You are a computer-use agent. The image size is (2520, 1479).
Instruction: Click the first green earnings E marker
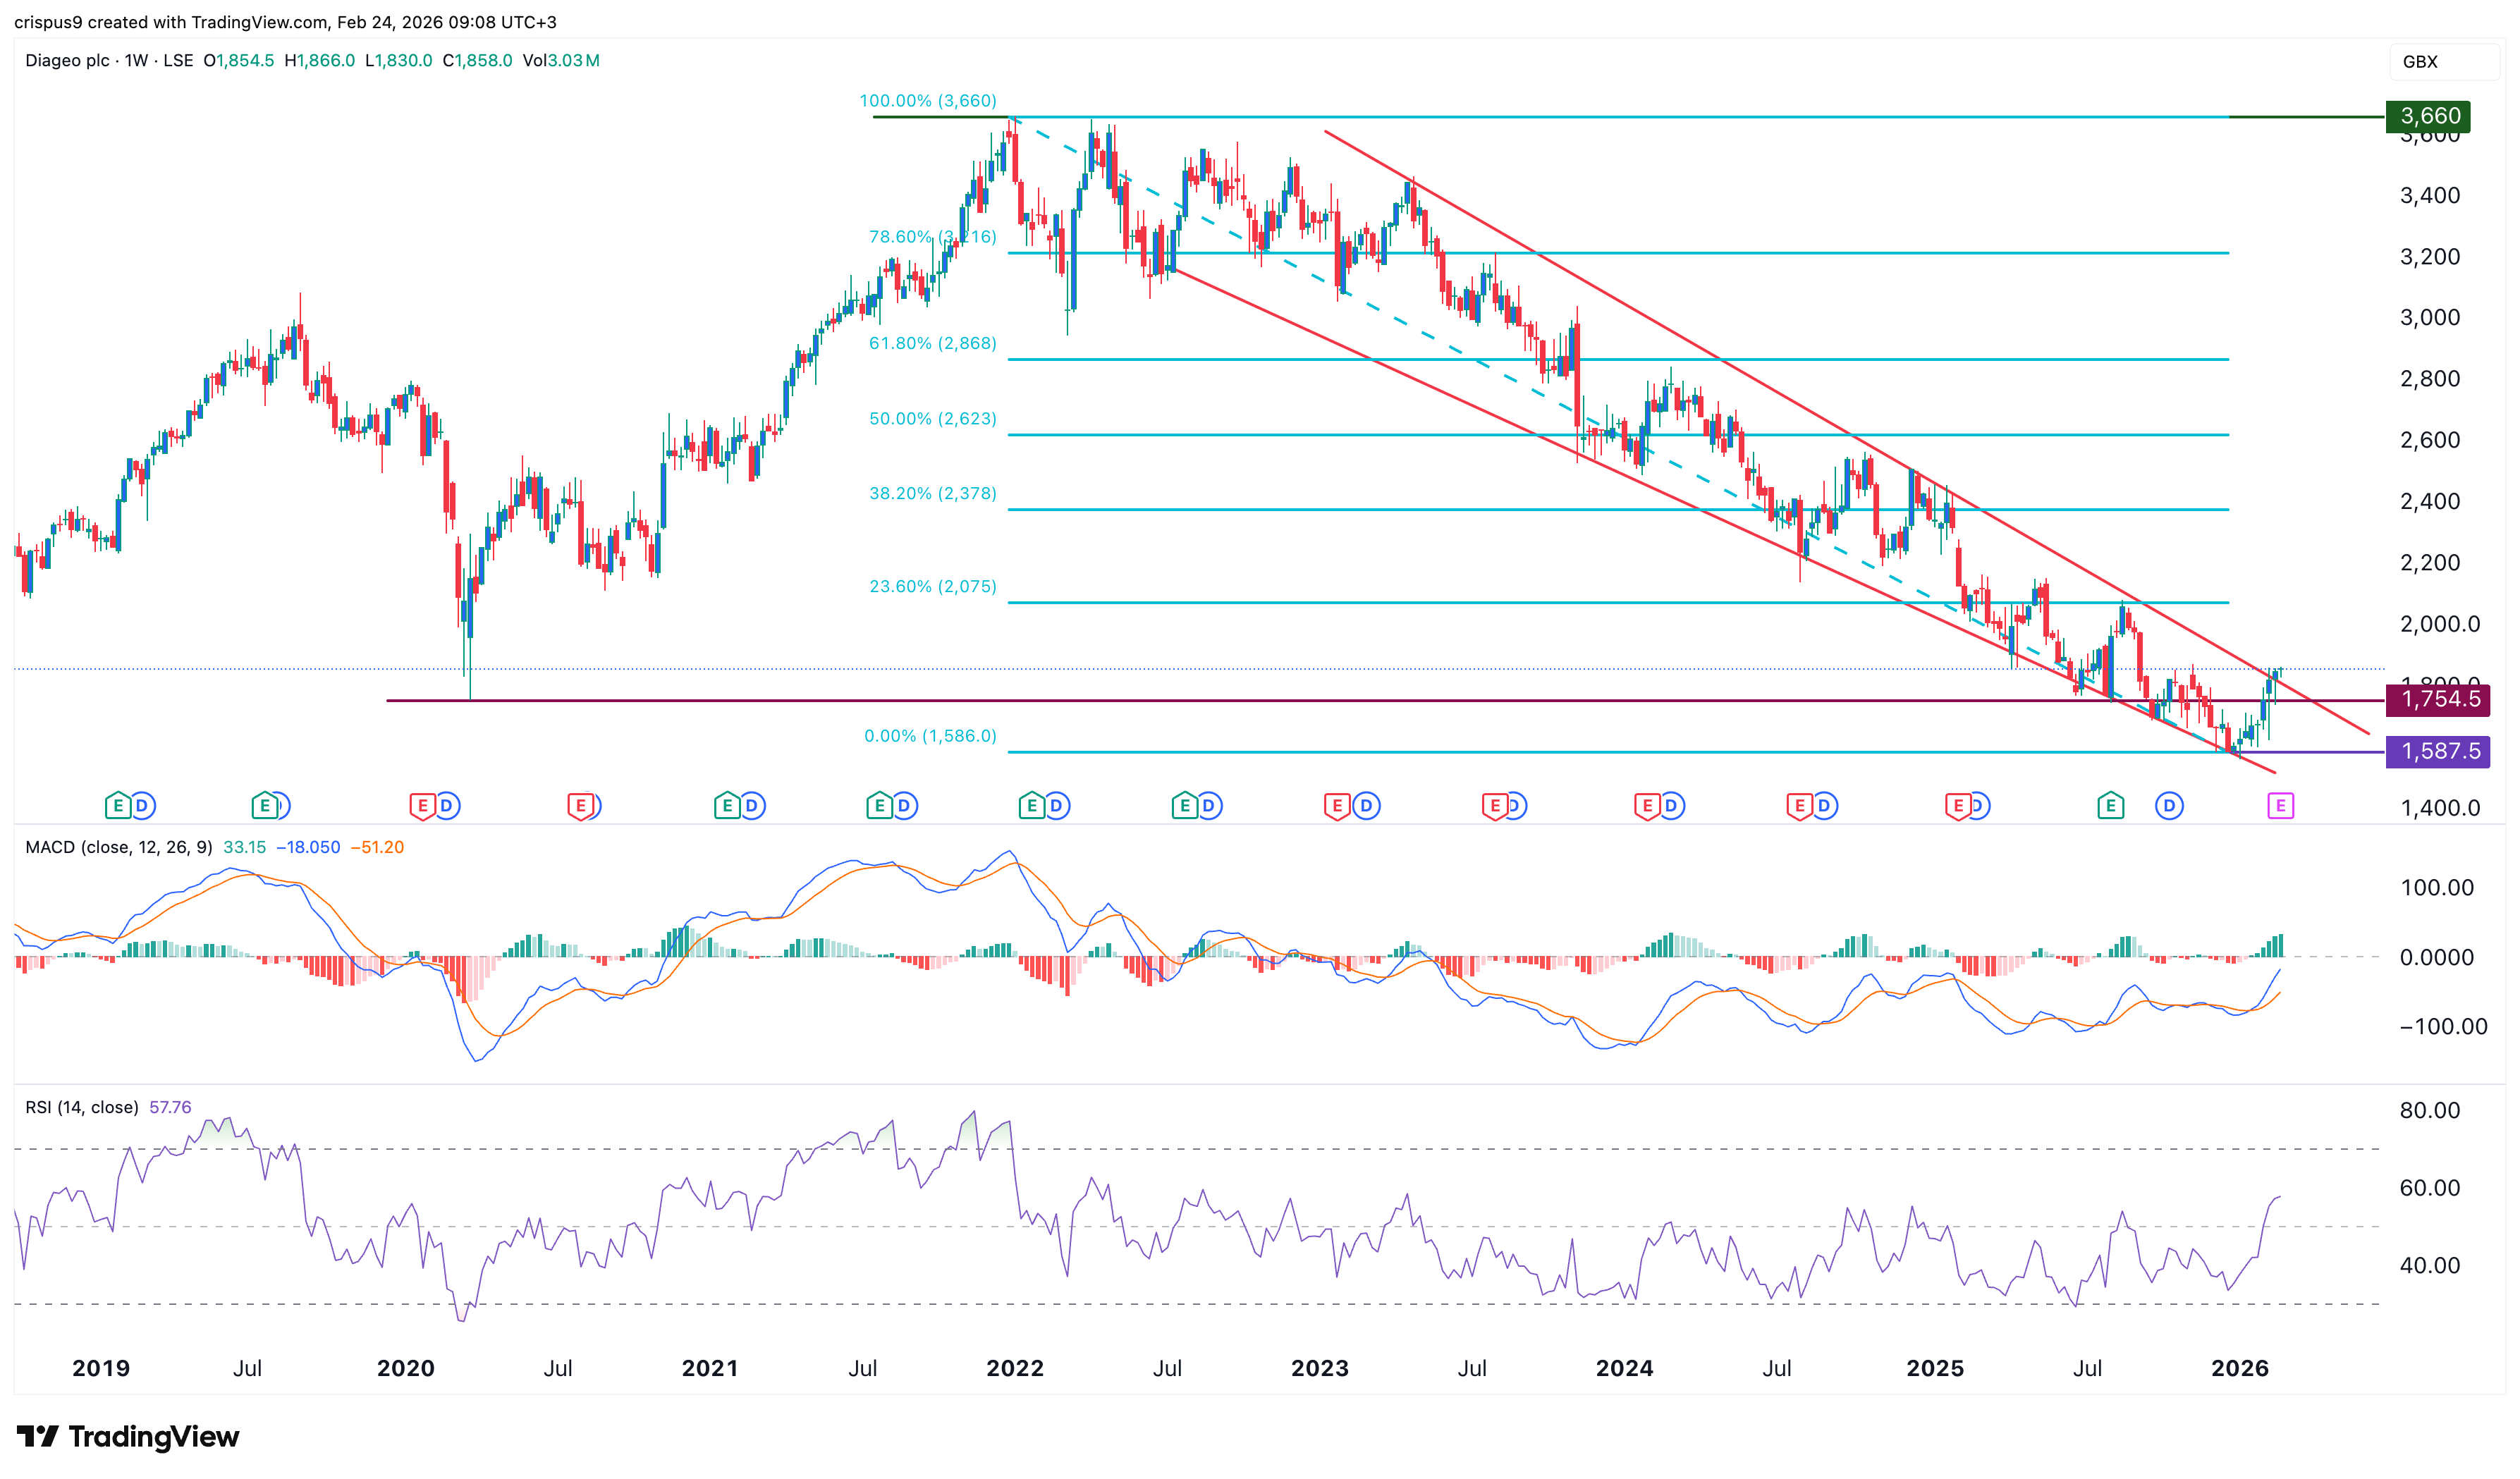[118, 805]
